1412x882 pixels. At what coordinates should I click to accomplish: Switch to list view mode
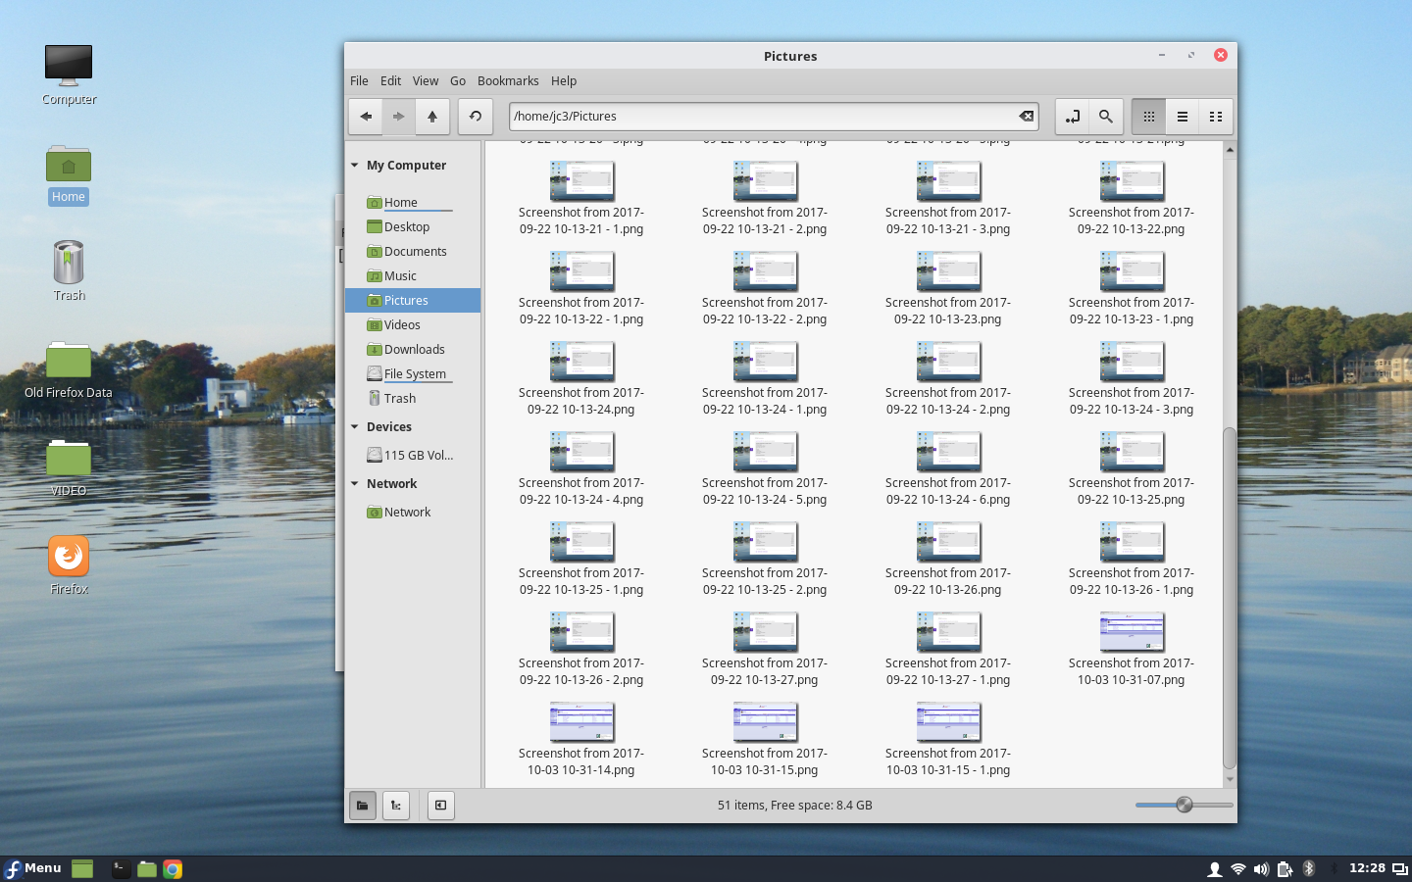tap(1183, 117)
